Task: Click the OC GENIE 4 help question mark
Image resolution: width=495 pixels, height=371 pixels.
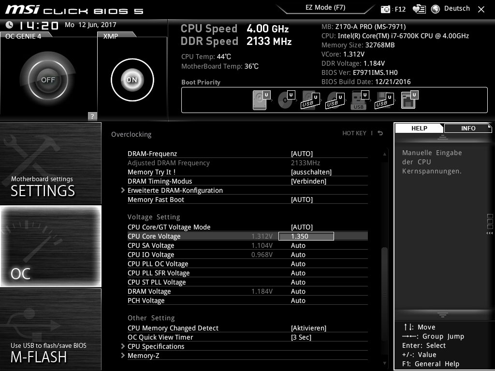Action: coord(92,116)
